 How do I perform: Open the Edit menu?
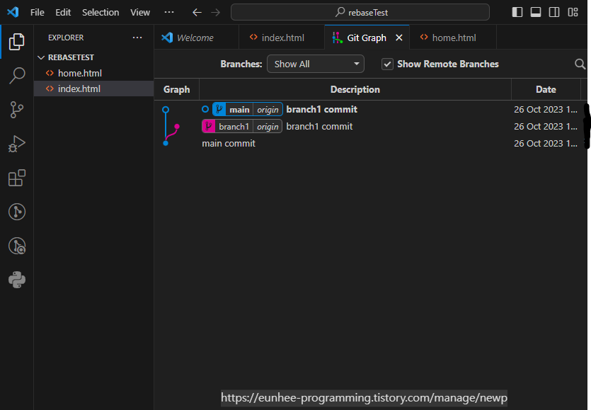(x=63, y=13)
